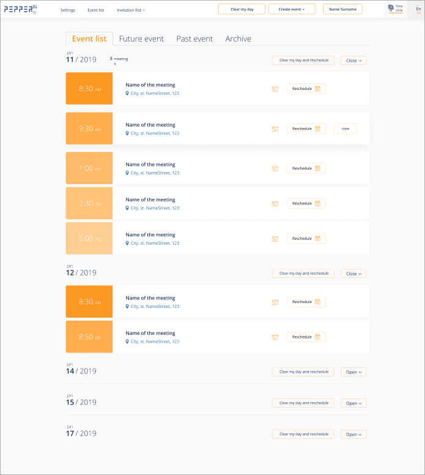This screenshot has width=425, height=475.
Task: Click archive icon for 9:30 AM meeting
Action: point(275,129)
